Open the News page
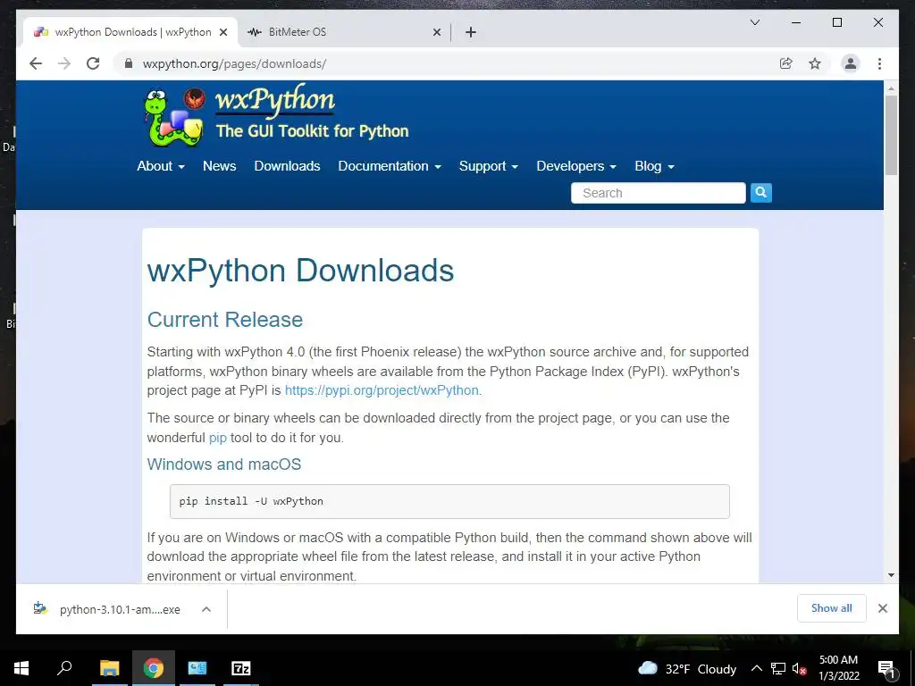 tap(220, 166)
